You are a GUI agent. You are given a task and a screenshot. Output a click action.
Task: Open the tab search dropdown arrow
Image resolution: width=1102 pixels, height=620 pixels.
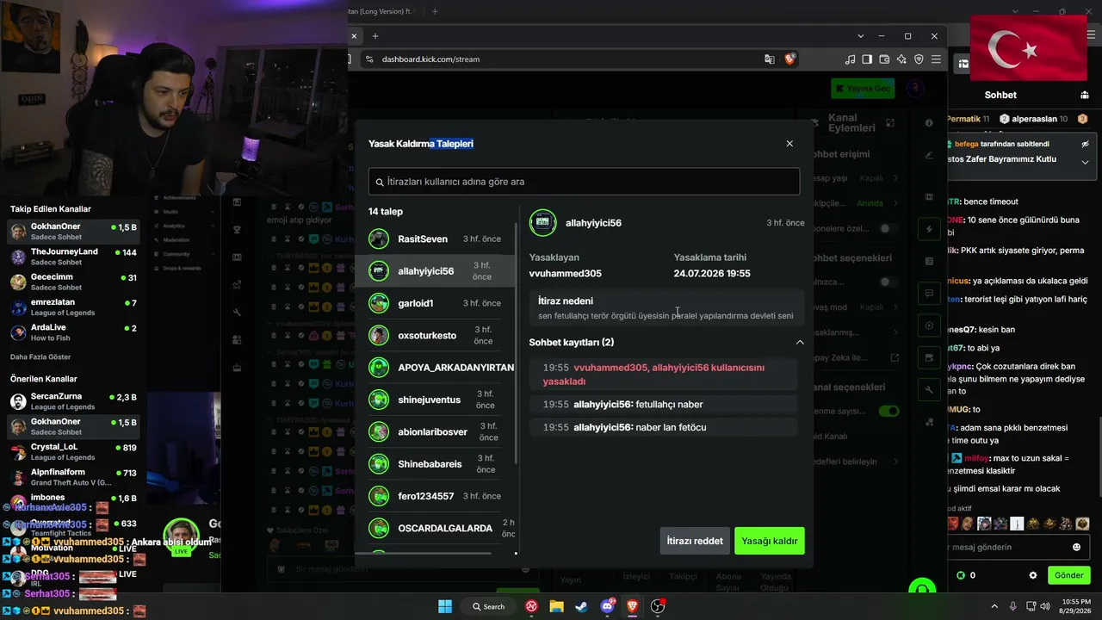tap(861, 36)
